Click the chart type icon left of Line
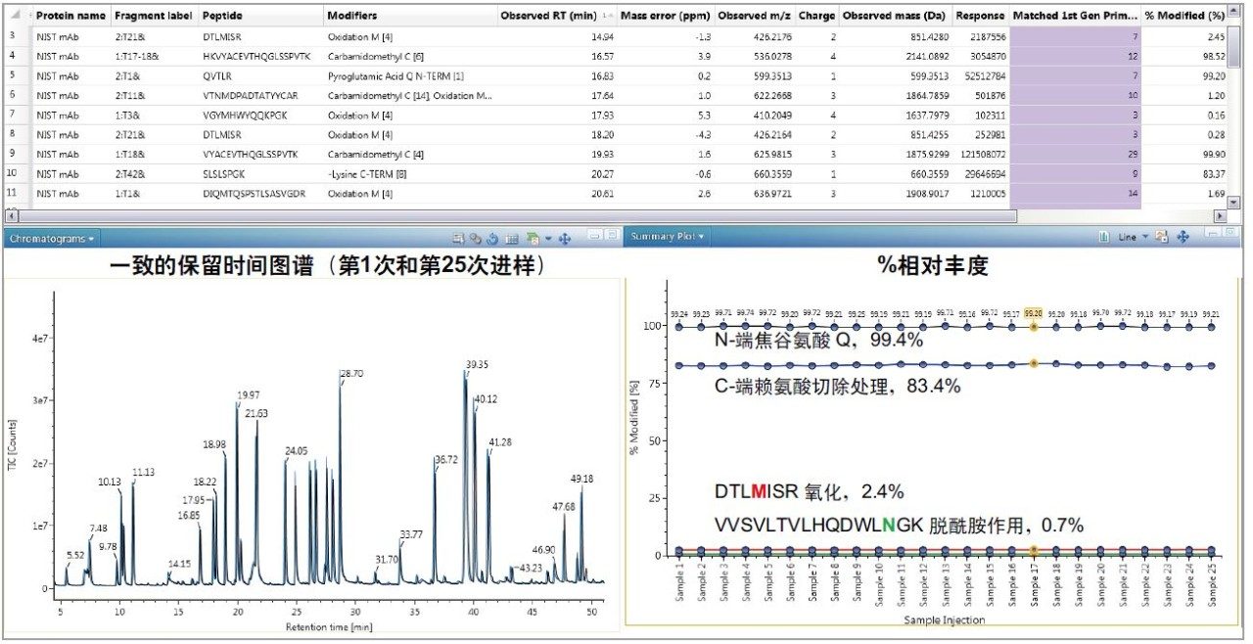 point(1103,237)
